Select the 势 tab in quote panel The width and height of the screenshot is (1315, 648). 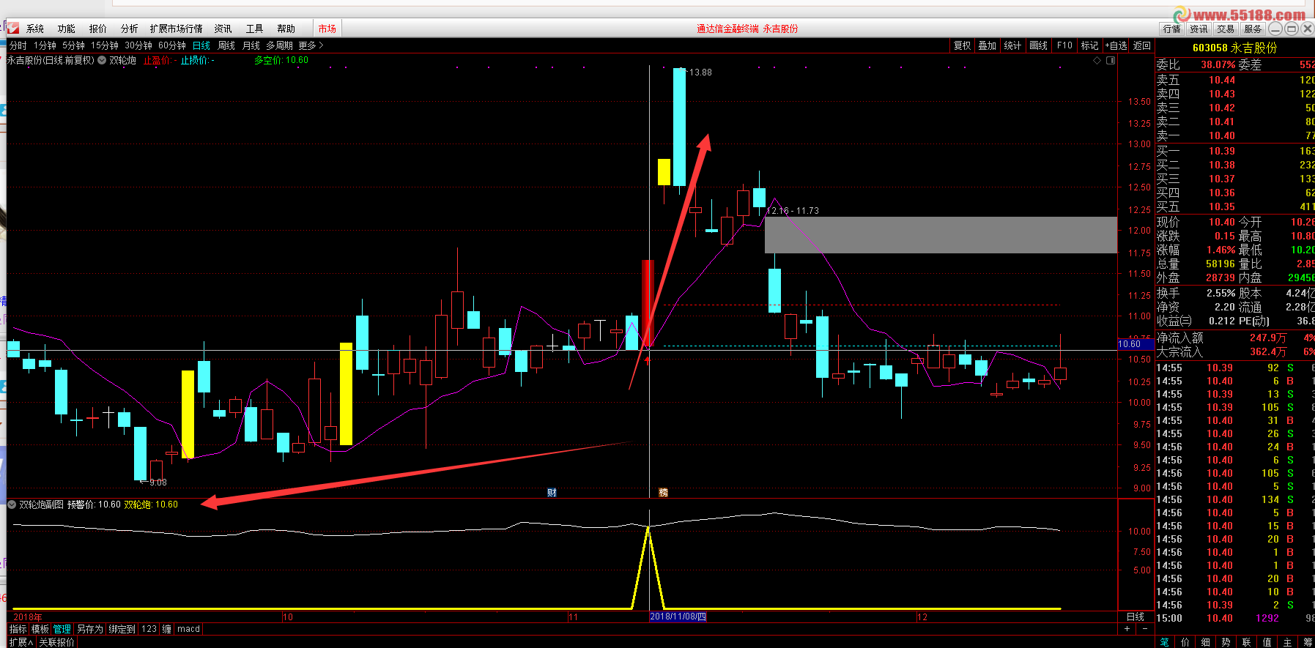[1226, 642]
